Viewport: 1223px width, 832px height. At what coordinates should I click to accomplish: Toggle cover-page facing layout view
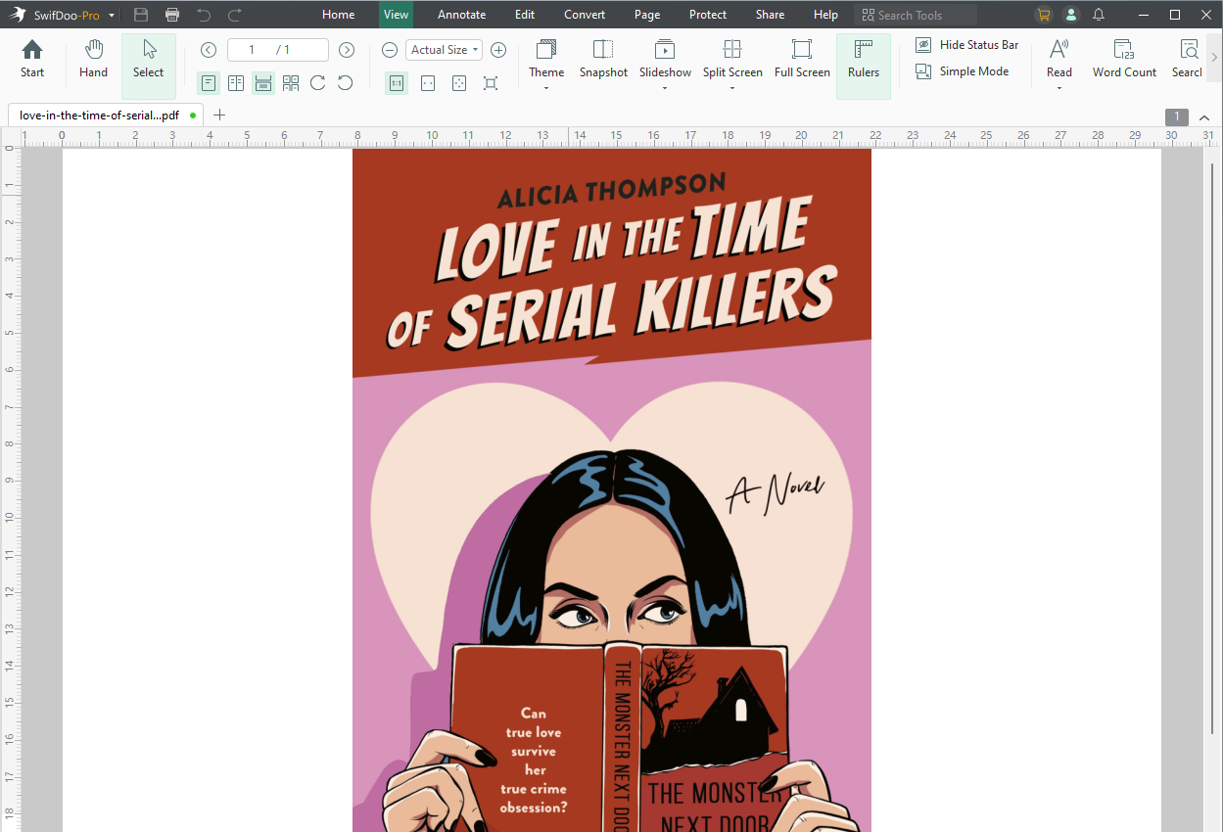(291, 83)
